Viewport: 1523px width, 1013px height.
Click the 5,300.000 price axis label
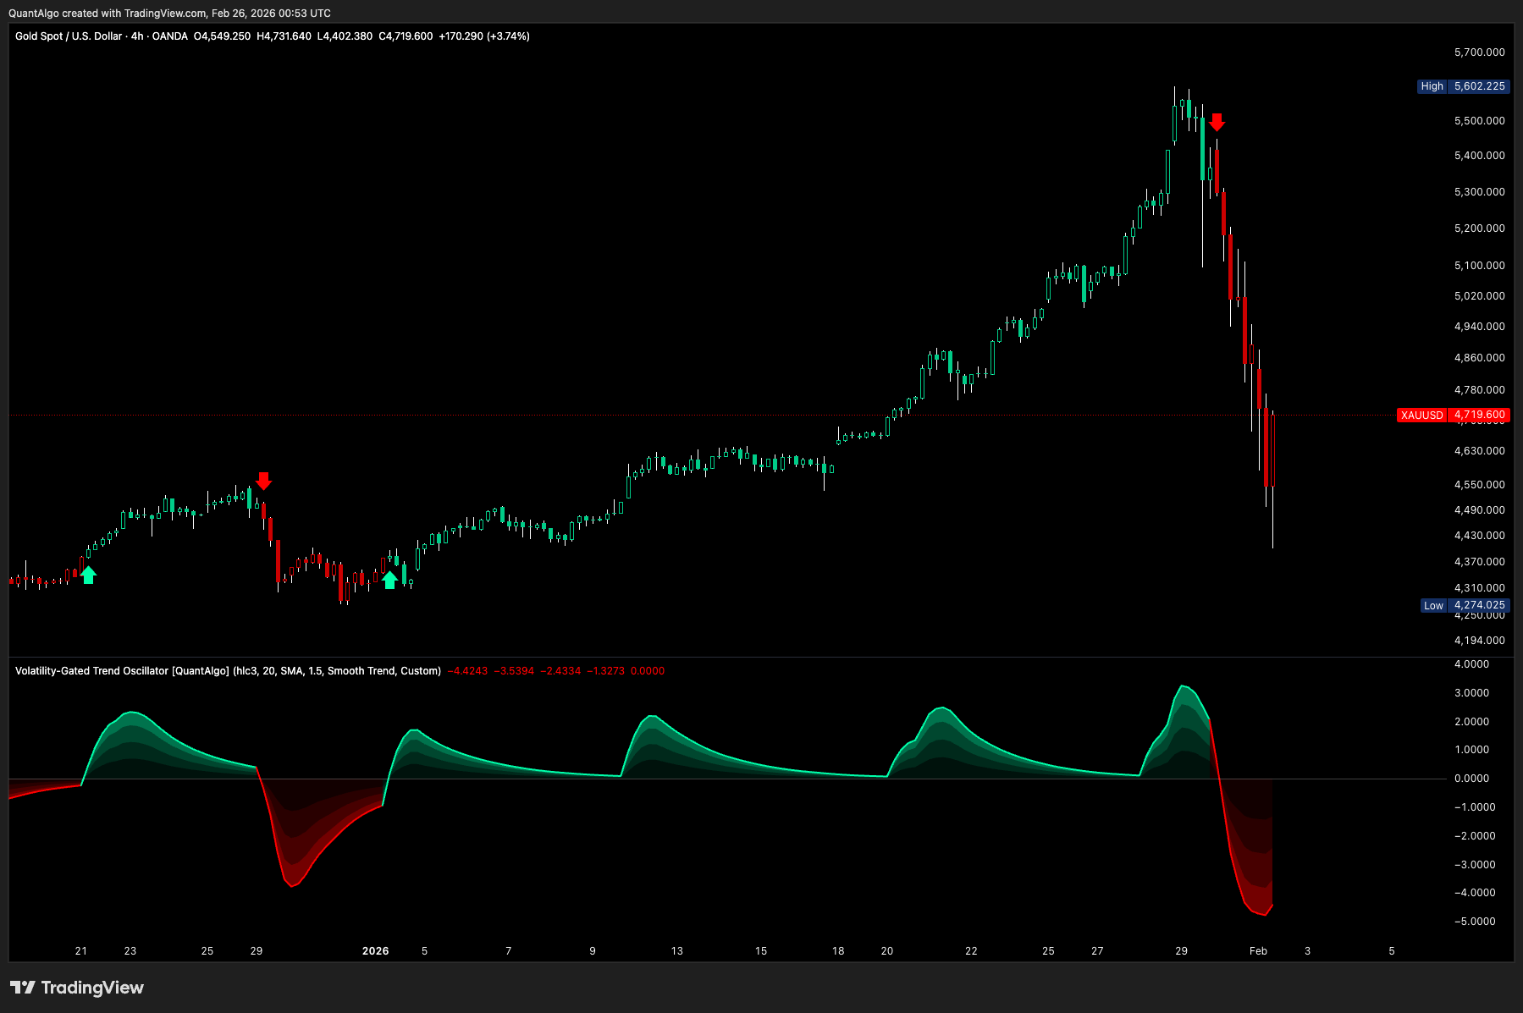click(1480, 192)
